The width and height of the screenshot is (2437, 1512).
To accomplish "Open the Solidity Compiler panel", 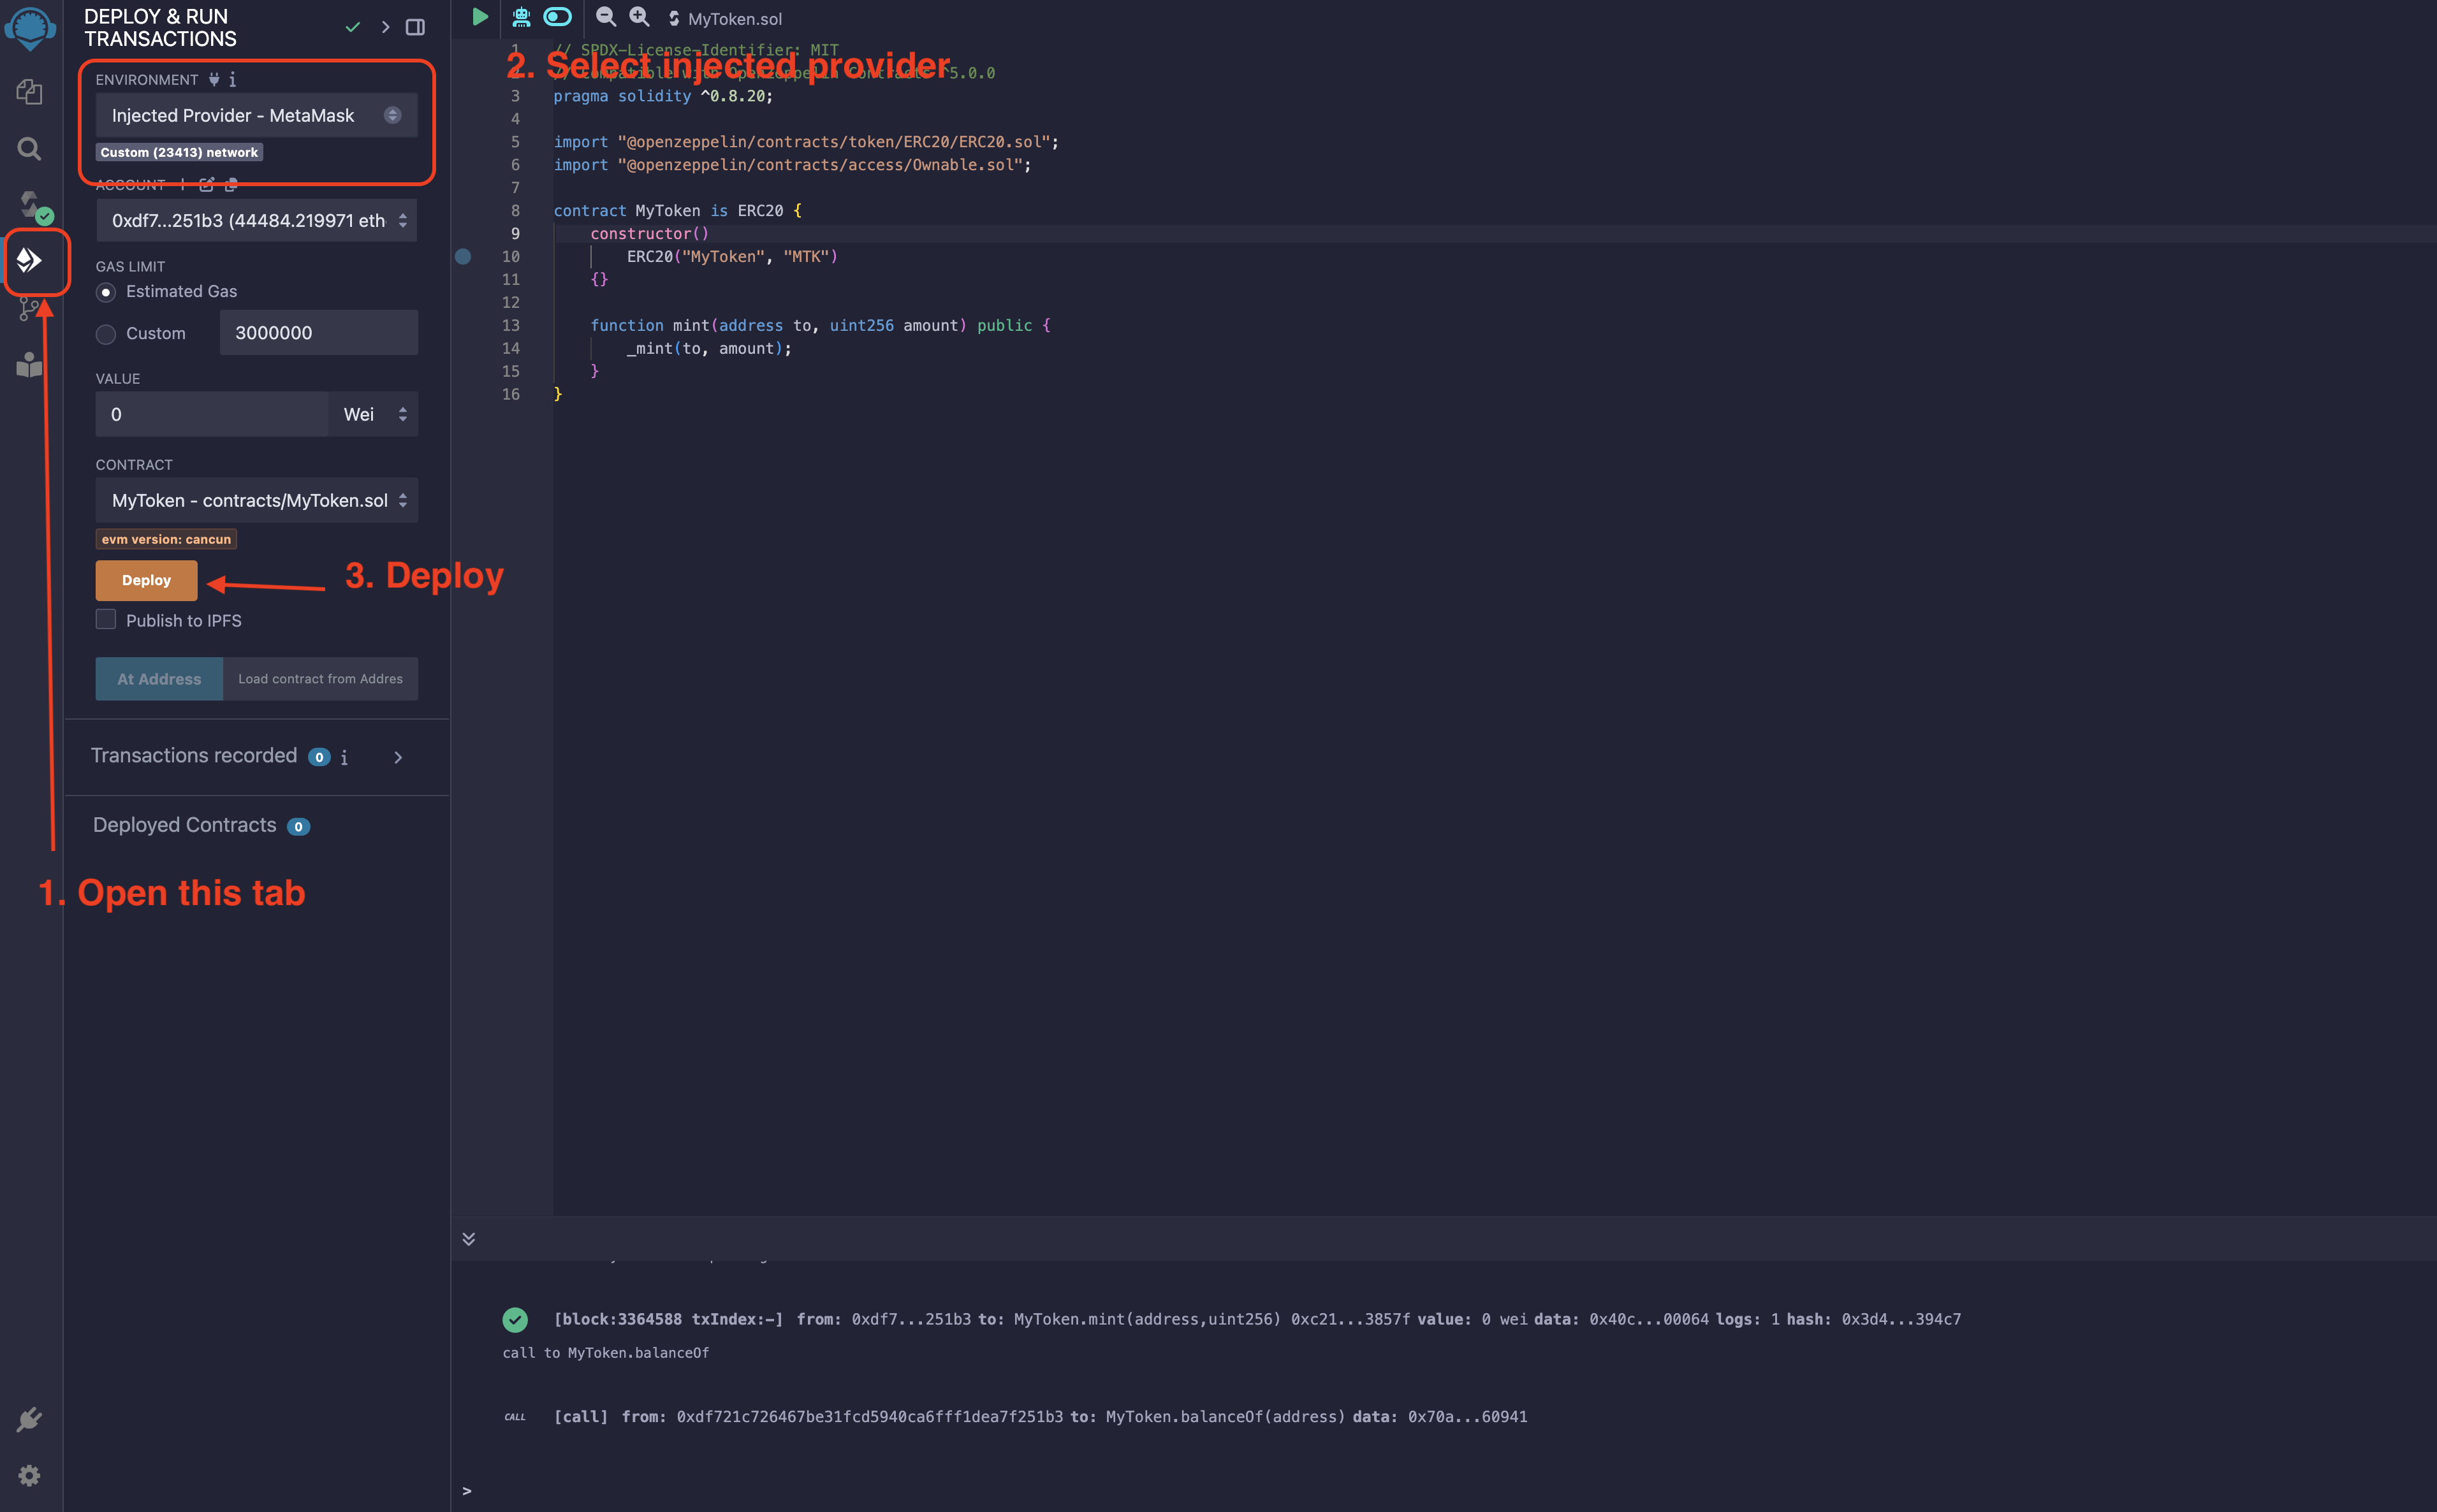I will [x=29, y=203].
